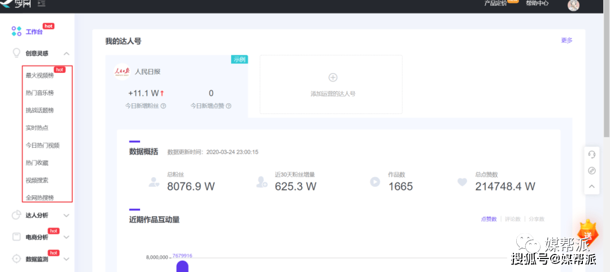The height and width of the screenshot is (272, 610).
Task: Click the 7679916 chart data label
Action: [182, 256]
